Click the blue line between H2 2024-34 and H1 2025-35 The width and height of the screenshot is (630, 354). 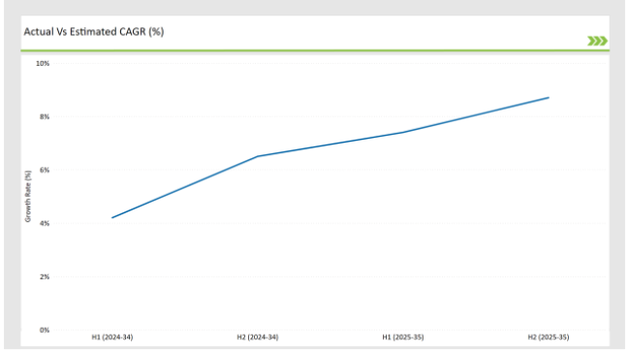(x=331, y=145)
